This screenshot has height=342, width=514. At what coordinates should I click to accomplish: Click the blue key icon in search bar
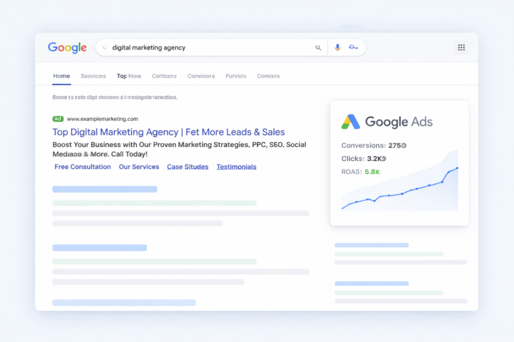tap(353, 47)
